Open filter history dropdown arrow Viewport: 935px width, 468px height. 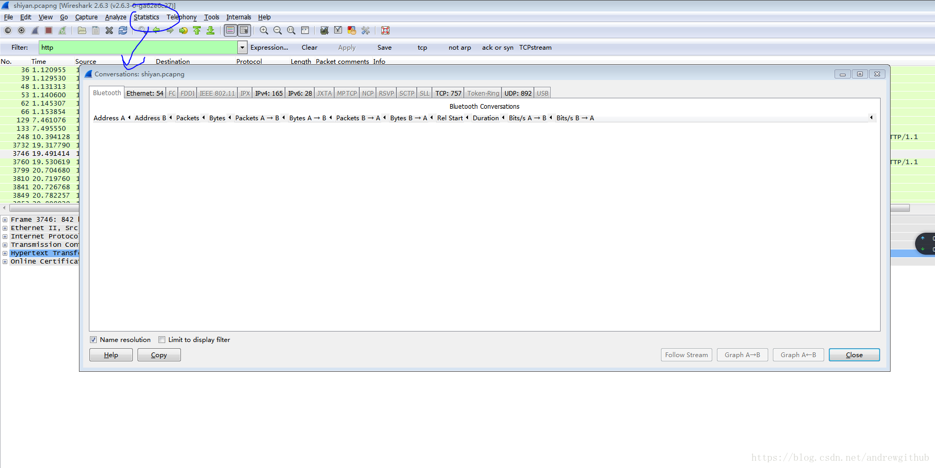pos(242,48)
